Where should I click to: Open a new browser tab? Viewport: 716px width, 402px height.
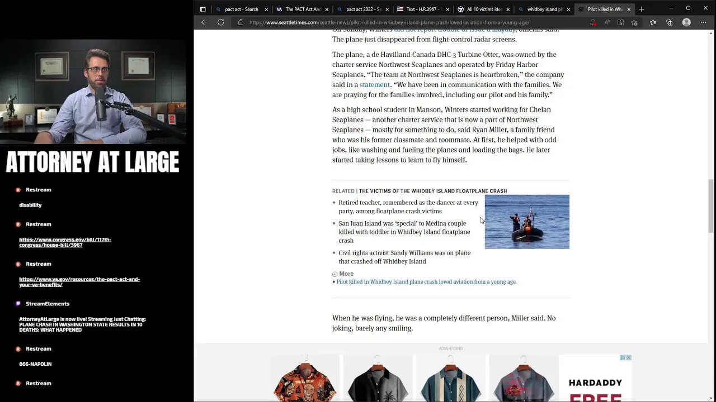(x=642, y=9)
